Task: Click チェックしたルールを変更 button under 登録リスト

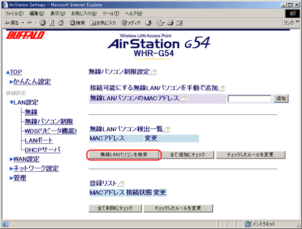Action: 178,208
